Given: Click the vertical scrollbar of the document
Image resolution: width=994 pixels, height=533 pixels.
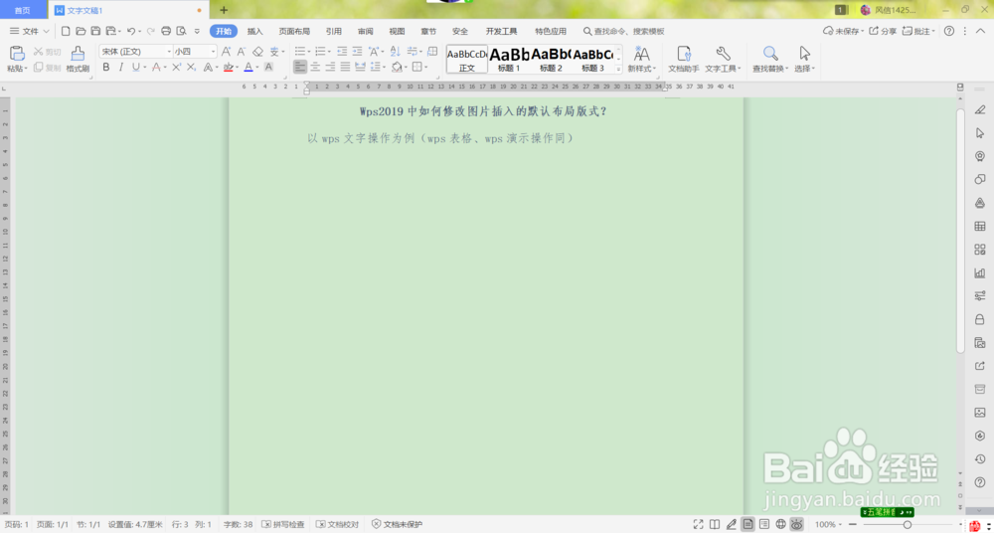Looking at the screenshot, I should click(x=960, y=231).
